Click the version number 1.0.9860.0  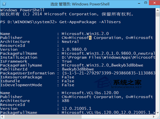pyautogui.click(x=74, y=50)
